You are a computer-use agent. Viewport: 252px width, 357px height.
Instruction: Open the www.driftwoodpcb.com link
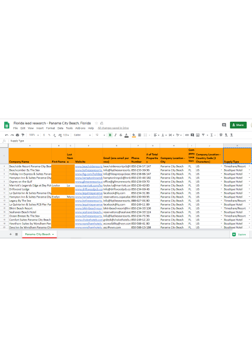[x=89, y=189]
